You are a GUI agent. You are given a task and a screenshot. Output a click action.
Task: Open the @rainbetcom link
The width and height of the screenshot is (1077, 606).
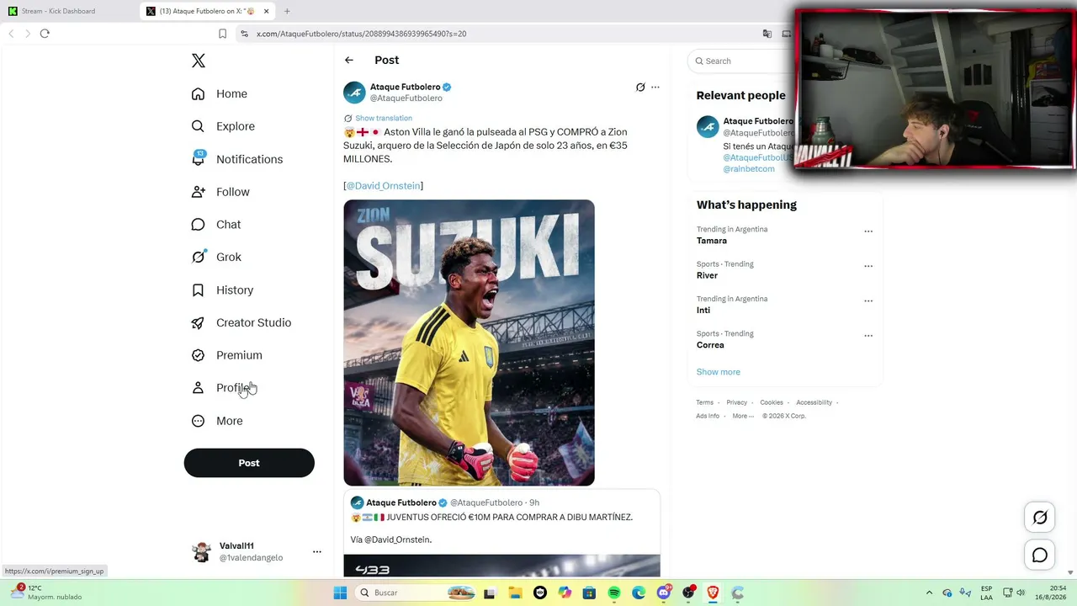click(749, 169)
